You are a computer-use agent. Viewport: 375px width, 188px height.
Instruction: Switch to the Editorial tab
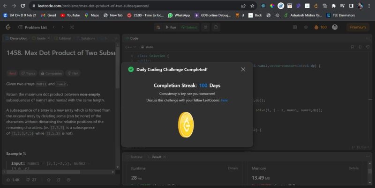63,38
